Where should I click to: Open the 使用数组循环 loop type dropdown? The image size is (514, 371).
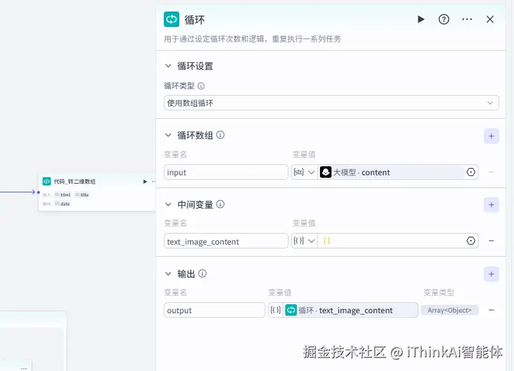pos(331,103)
